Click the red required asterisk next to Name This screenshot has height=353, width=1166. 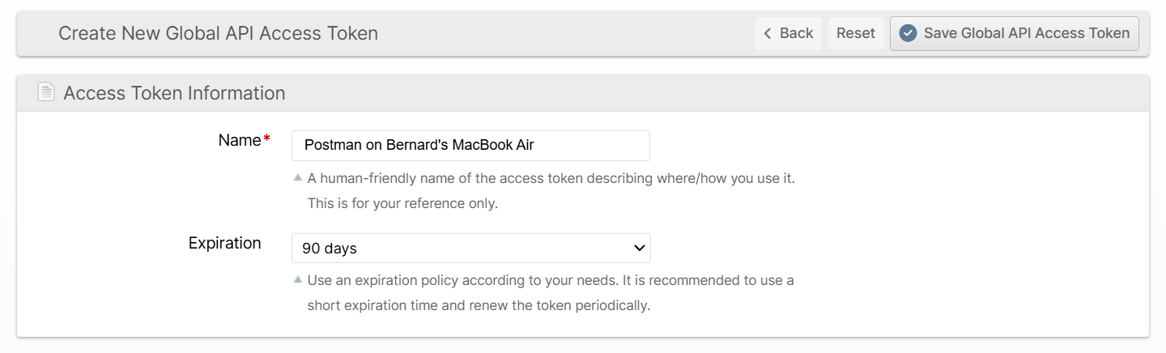[267, 141]
